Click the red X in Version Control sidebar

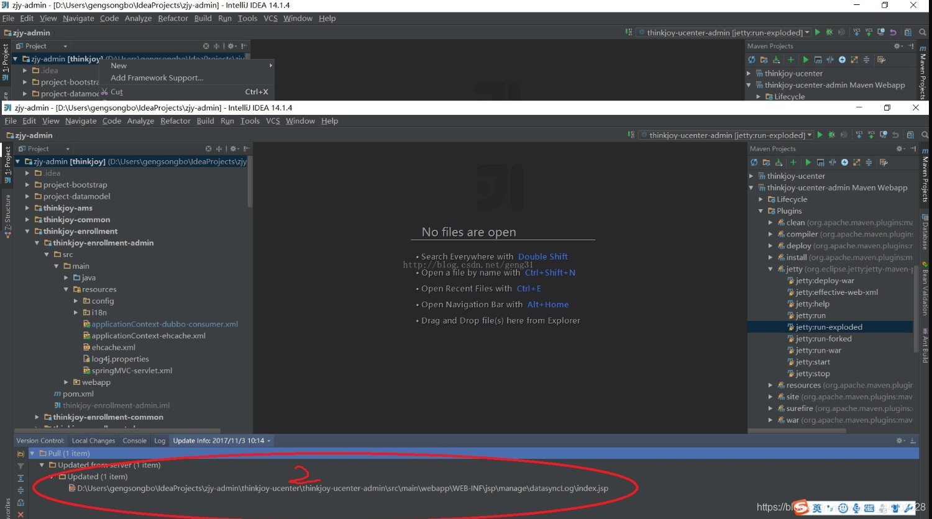coord(21,514)
